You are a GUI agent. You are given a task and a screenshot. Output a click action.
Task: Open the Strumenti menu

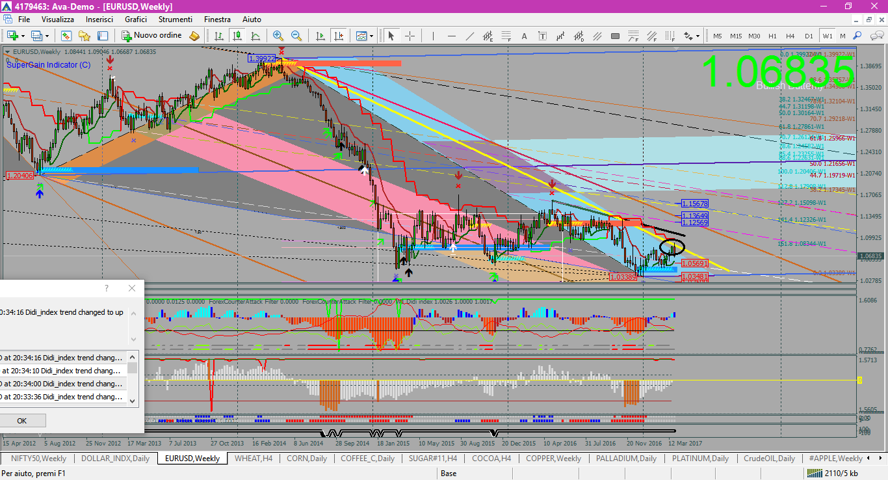176,20
